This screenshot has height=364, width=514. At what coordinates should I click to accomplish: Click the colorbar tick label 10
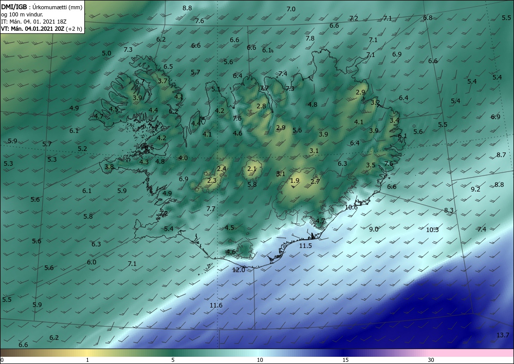pos(260,360)
